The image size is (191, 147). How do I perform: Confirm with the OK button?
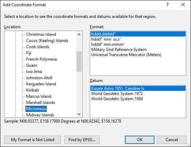pos(140,140)
